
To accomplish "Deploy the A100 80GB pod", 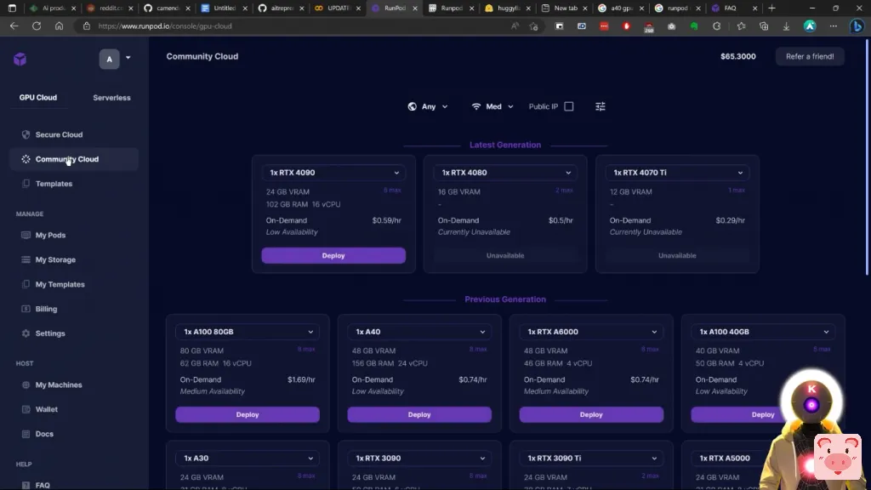I will 248,414.
